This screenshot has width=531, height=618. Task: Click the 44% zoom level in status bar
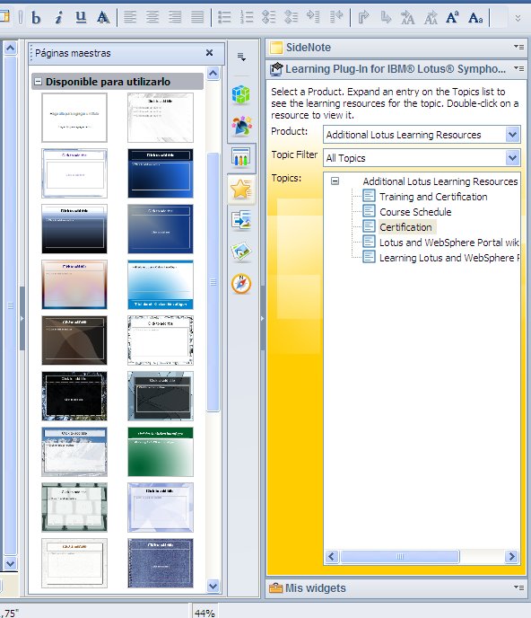pyautogui.click(x=205, y=613)
